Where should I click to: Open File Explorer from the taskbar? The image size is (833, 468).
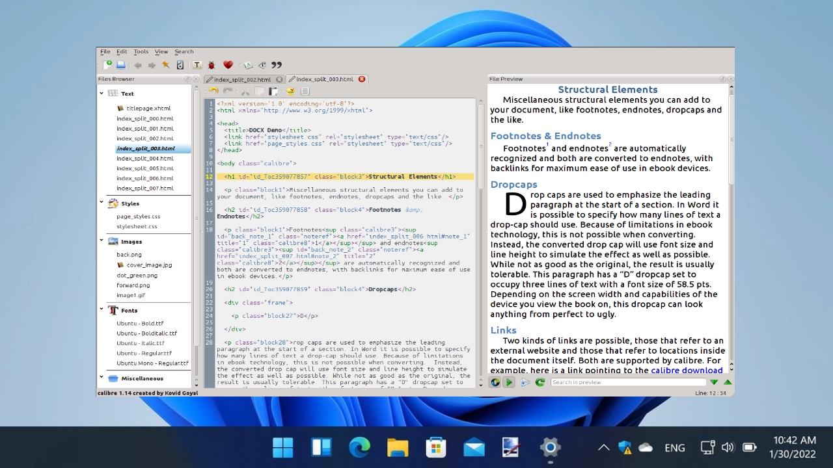398,447
